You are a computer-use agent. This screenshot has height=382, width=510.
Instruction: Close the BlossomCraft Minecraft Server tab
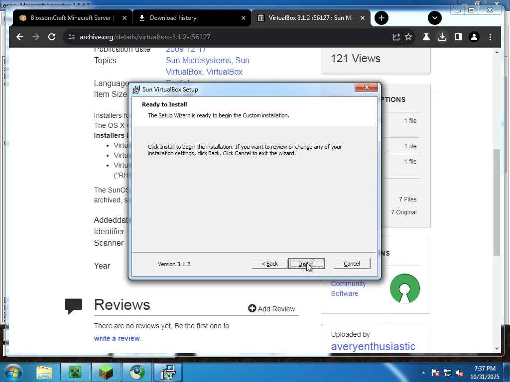pos(124,18)
